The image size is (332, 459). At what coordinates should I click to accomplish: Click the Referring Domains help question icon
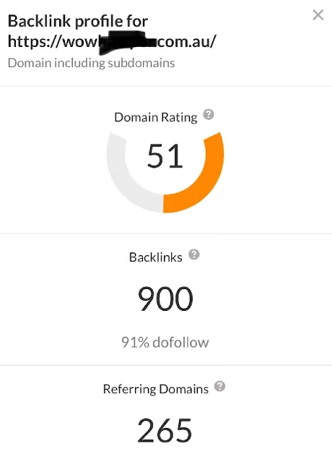tap(219, 387)
